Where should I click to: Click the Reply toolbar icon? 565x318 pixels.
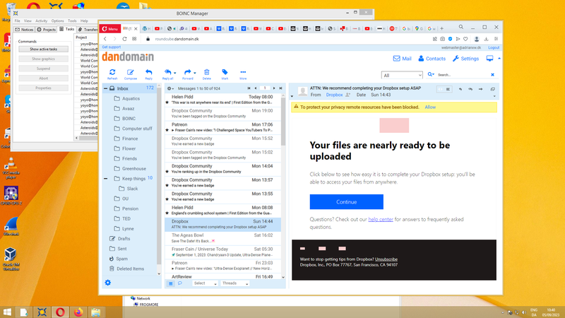click(148, 74)
